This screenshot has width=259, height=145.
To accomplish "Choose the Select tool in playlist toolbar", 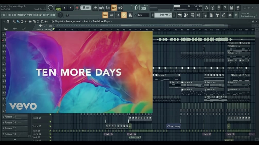I will [x=38, y=21].
